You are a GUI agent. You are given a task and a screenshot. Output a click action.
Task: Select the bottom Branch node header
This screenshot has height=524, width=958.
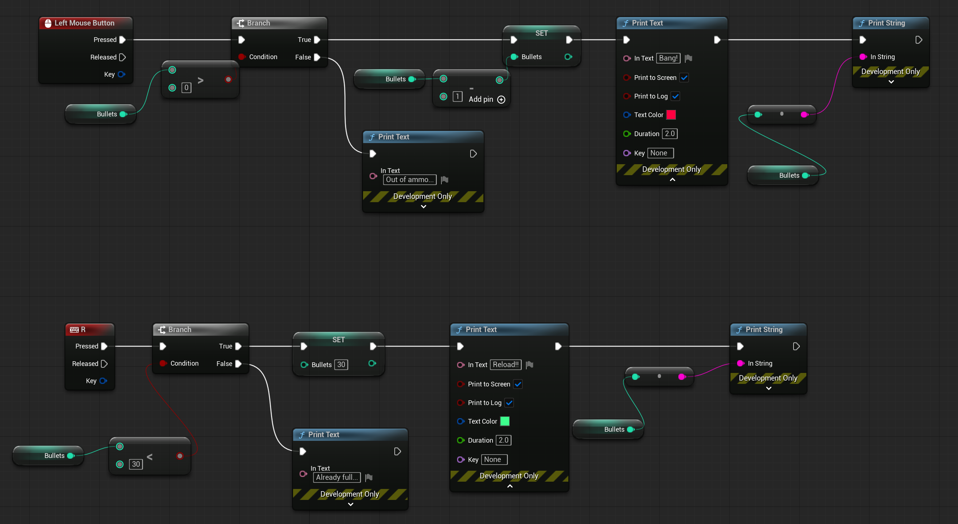coord(200,330)
